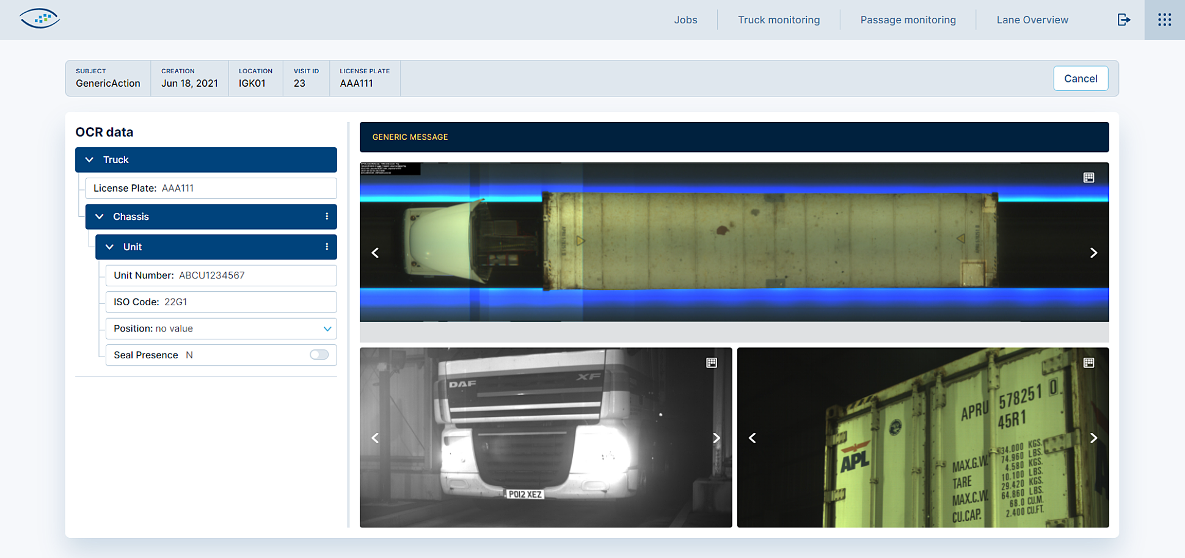Collapse the Truck section
Image resolution: width=1185 pixels, height=558 pixels.
point(89,159)
